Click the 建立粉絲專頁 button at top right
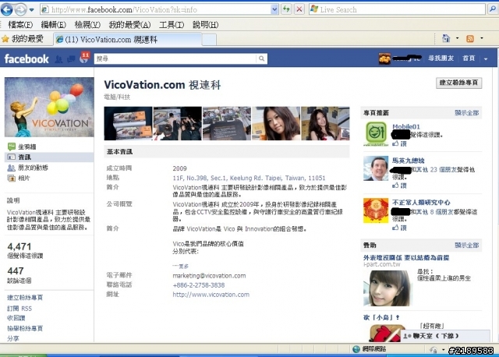This screenshot has width=499, height=357. click(458, 83)
